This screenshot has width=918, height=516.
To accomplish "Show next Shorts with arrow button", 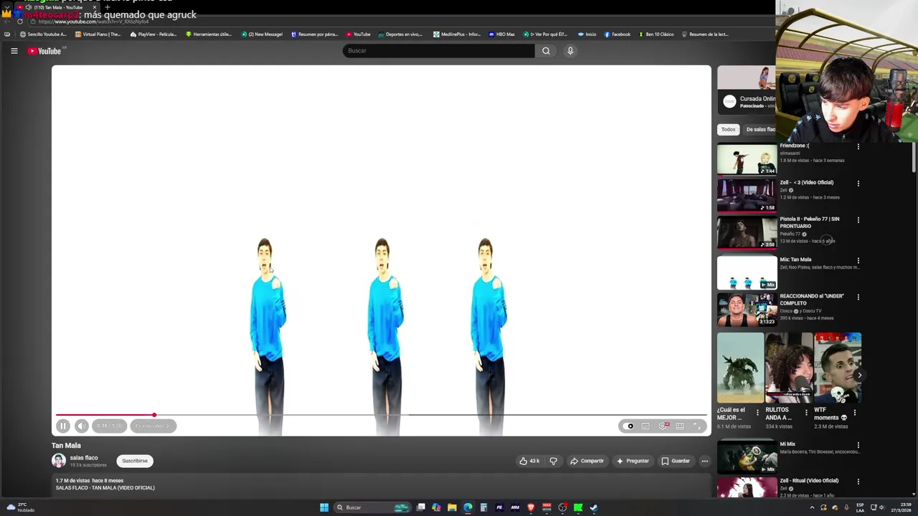I will 859,375.
